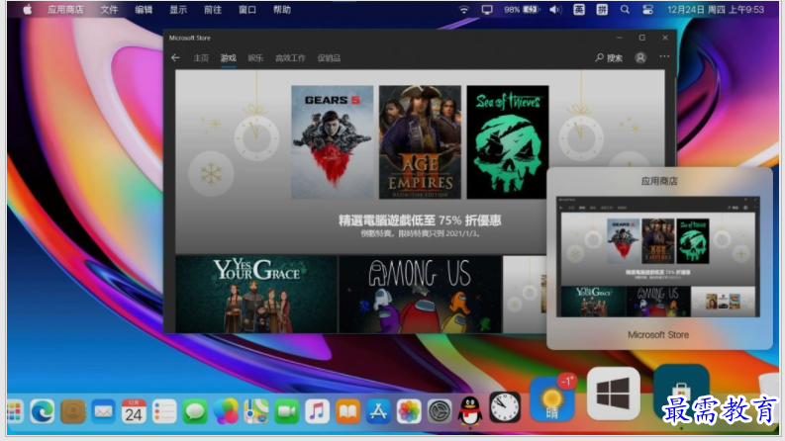Switch to the 娱乐 tab
Screen dimensions: 785x441
coord(255,58)
